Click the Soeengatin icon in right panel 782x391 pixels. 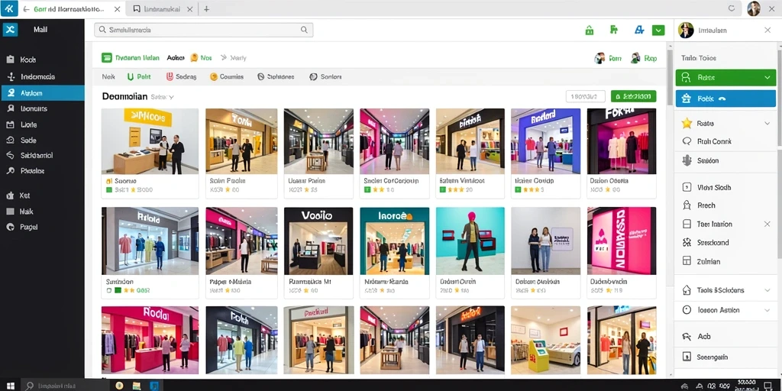[687, 357]
